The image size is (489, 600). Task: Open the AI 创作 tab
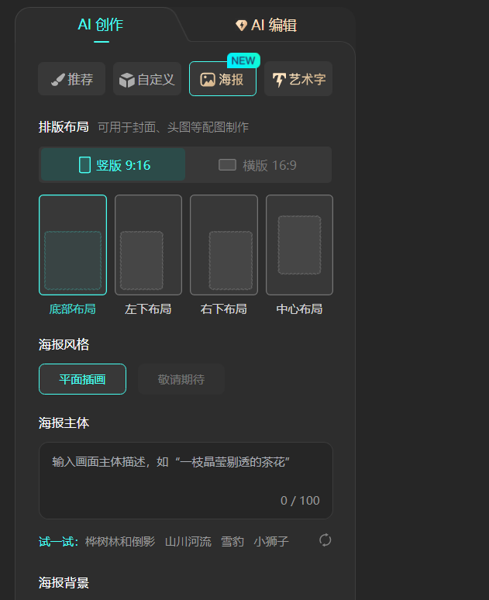[101, 25]
